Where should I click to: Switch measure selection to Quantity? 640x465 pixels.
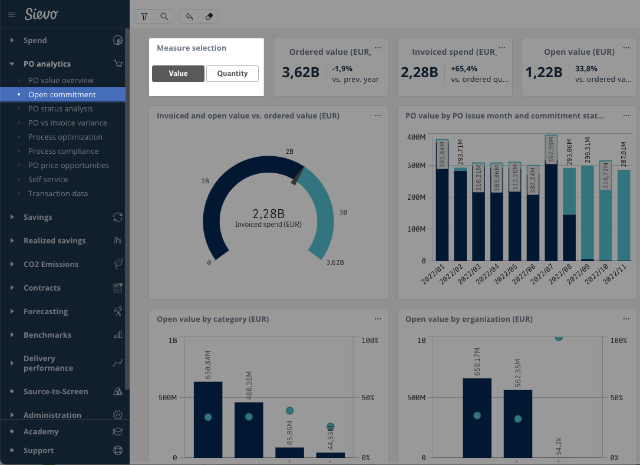click(x=232, y=74)
